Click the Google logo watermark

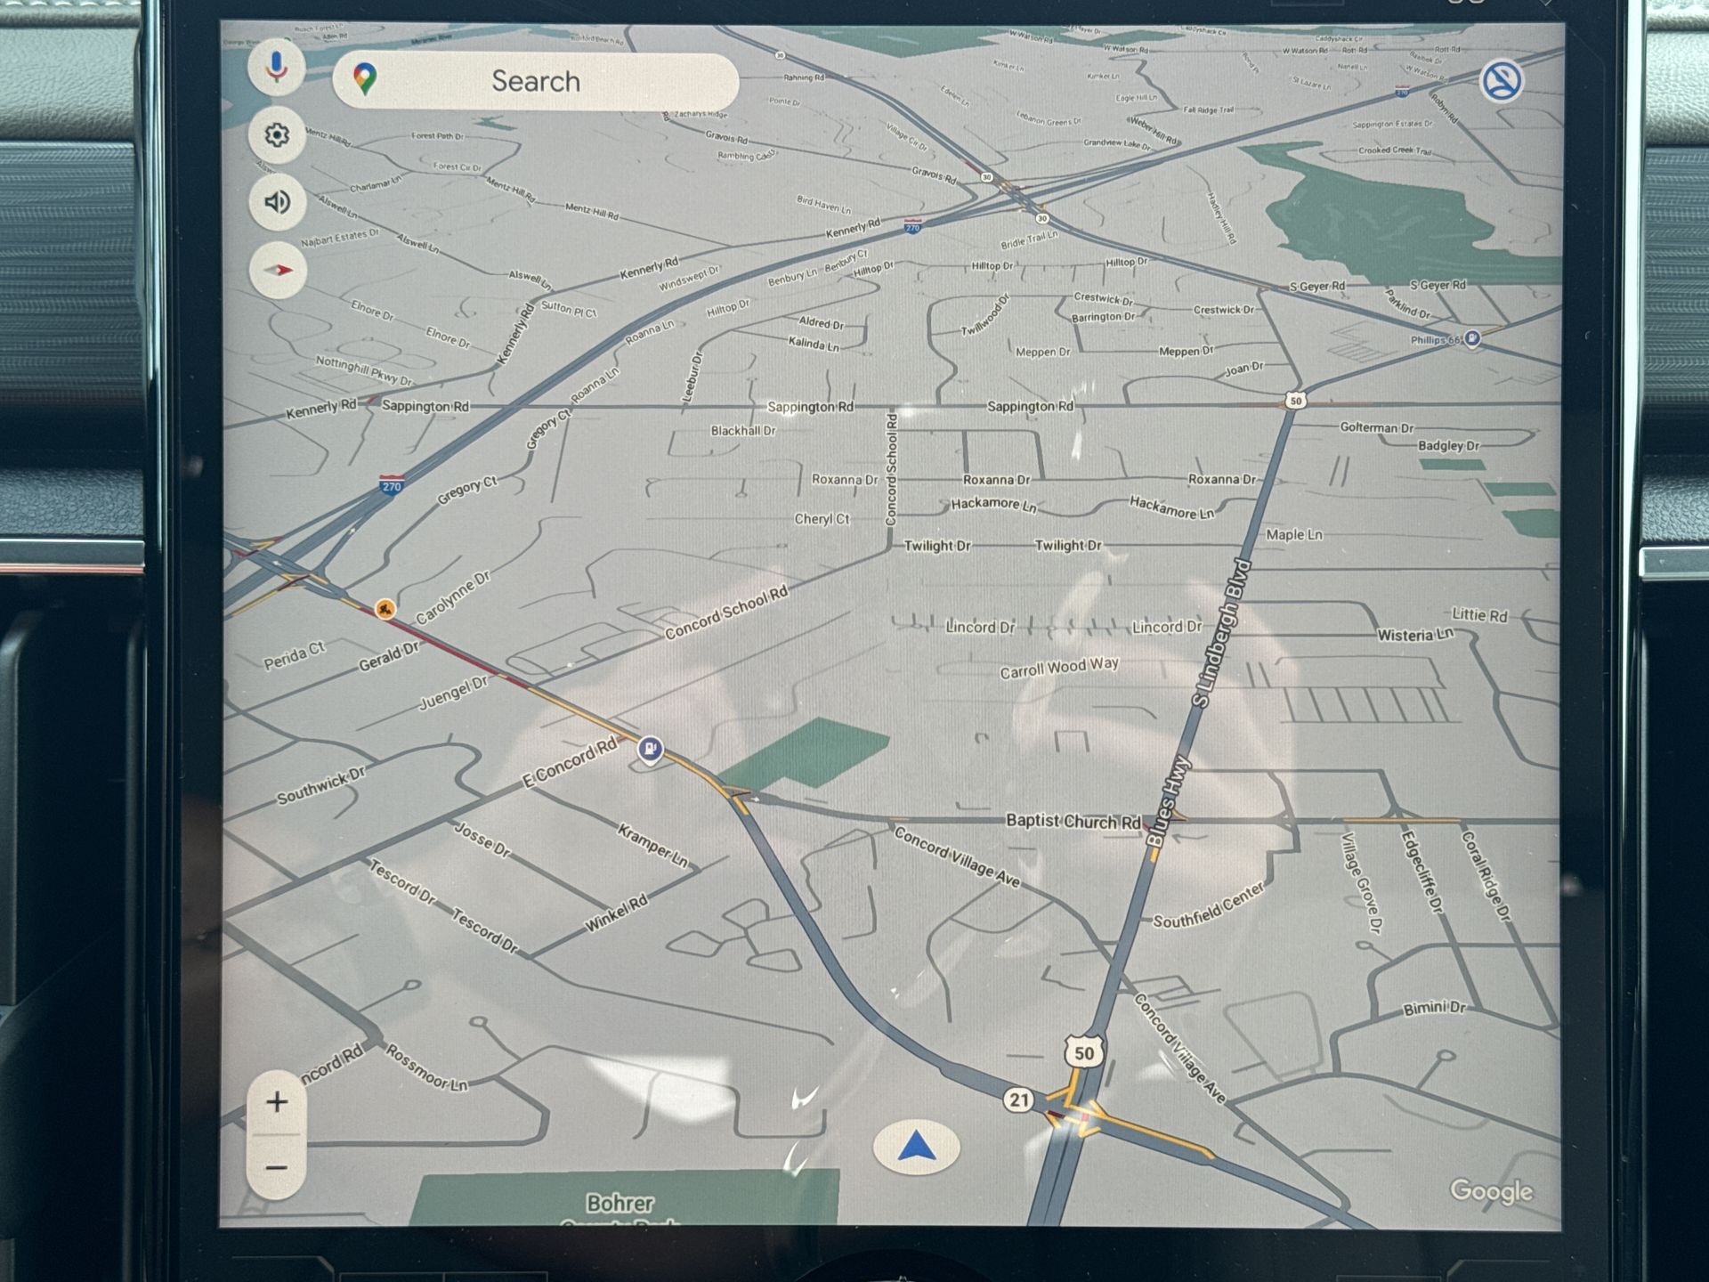1491,1191
